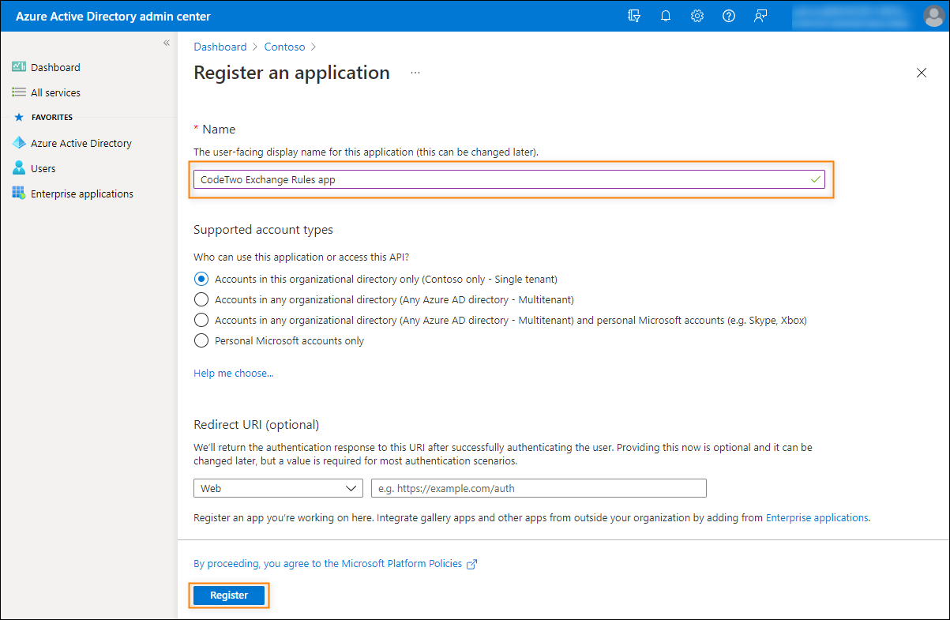Open the notifications bell icon
Viewport: 950px width, 620px height.
pos(666,16)
